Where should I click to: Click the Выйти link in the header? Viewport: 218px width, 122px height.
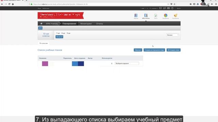178,8
